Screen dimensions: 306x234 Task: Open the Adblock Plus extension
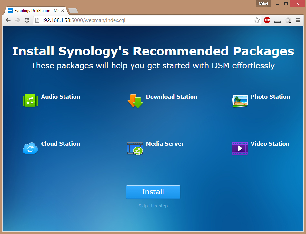(x=267, y=20)
